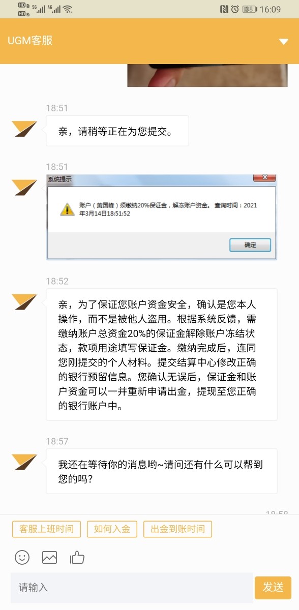Image resolution: width=299 pixels, height=610 pixels.
Task: Tap agent avatar beside system prompt image
Action: (x=25, y=187)
